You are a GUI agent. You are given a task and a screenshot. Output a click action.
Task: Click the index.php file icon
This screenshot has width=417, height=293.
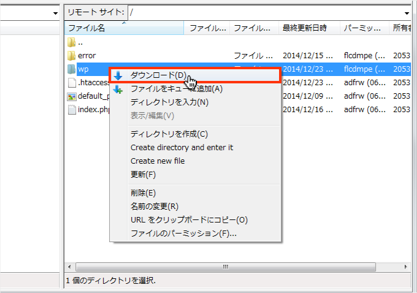coord(72,110)
